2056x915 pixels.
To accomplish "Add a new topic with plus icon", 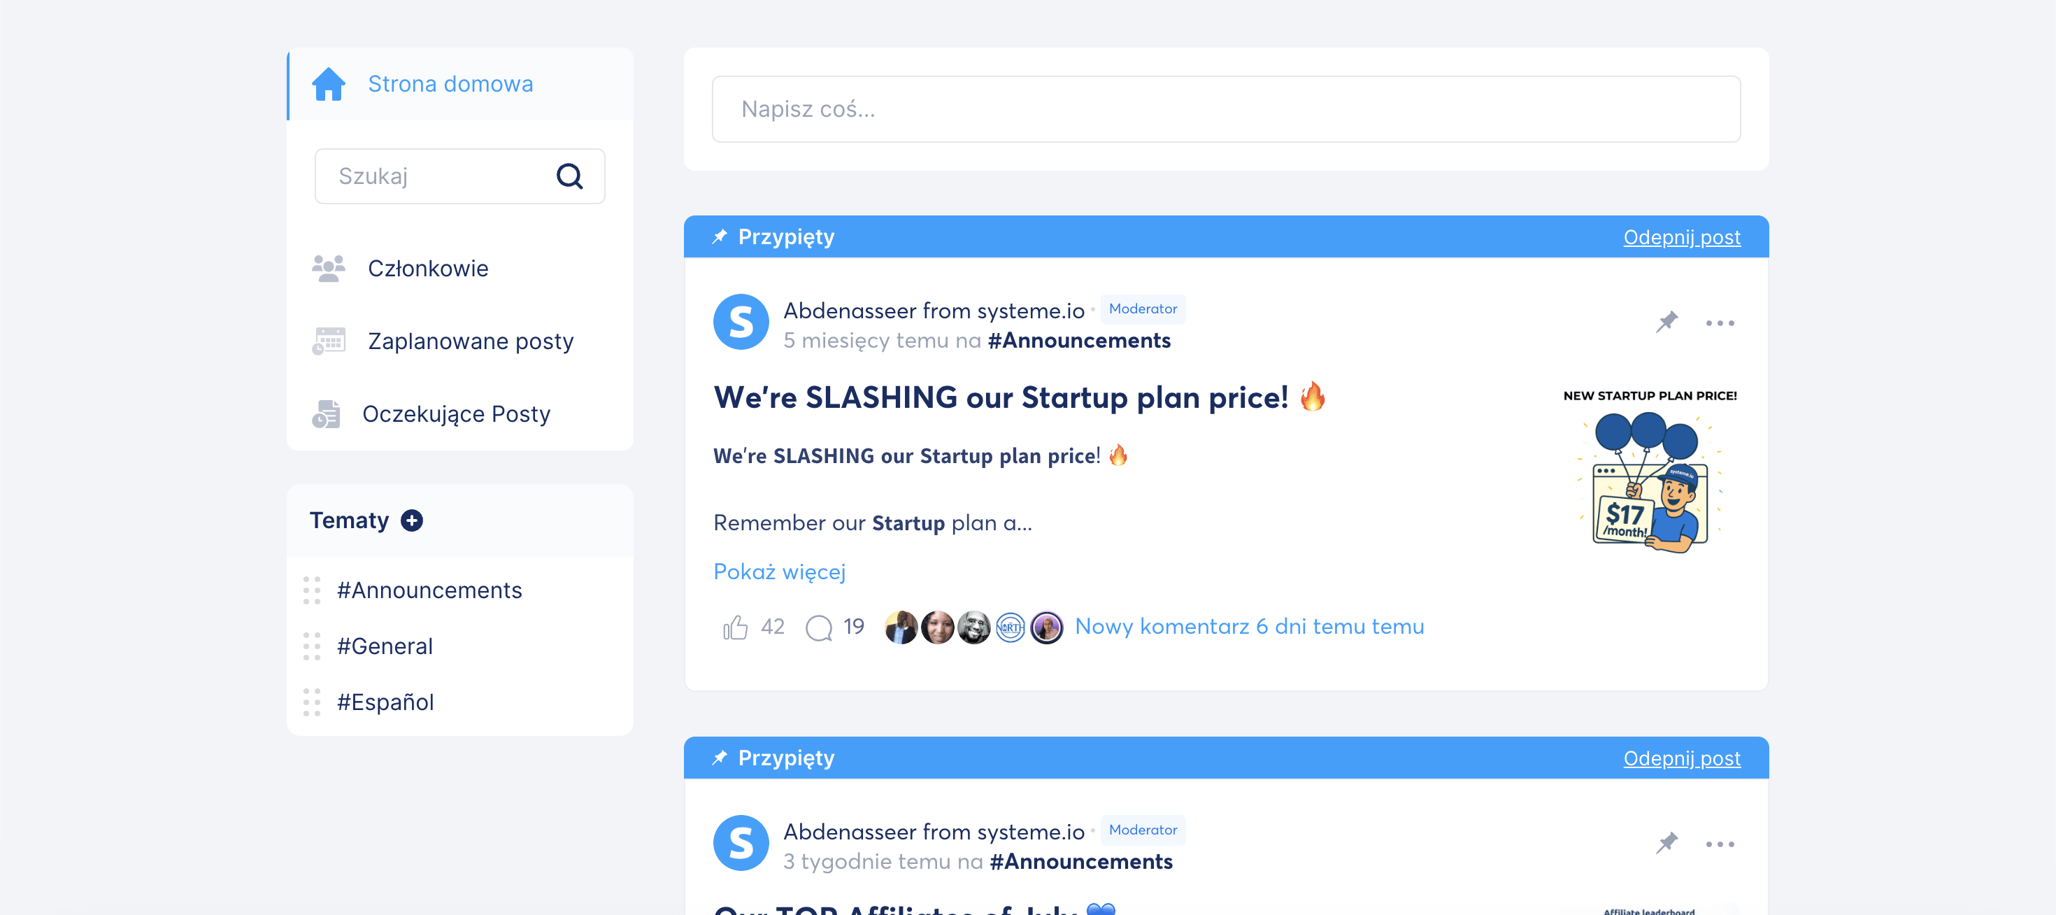I will pos(412,520).
